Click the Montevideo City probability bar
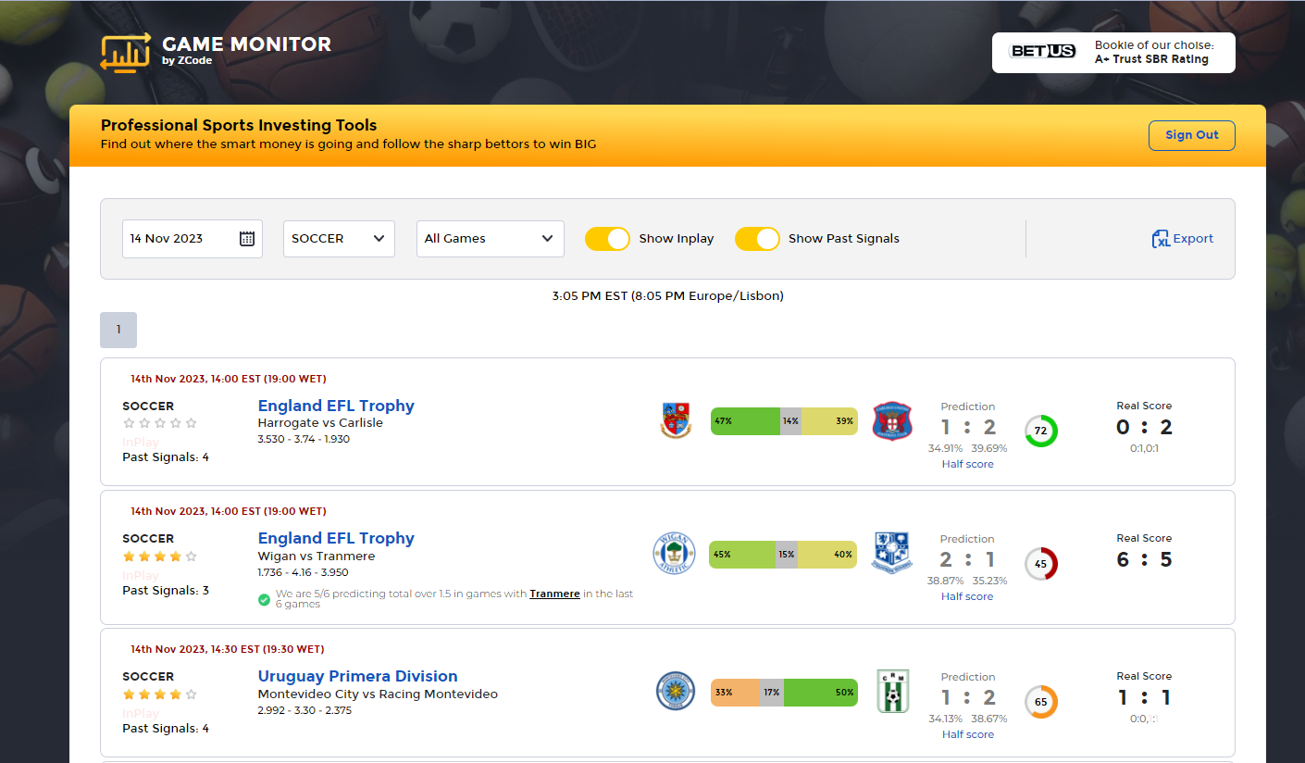Image resolution: width=1305 pixels, height=763 pixels. (x=784, y=692)
